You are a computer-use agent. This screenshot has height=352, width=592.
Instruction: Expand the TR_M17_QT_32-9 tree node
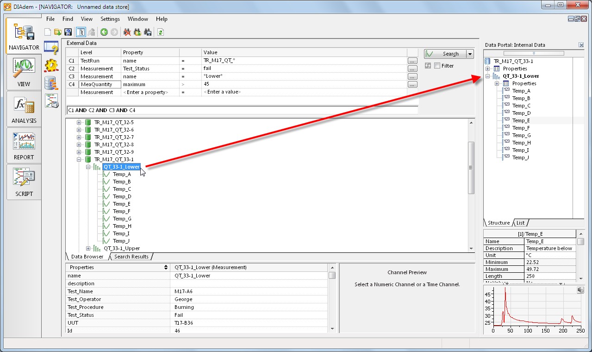(79, 152)
